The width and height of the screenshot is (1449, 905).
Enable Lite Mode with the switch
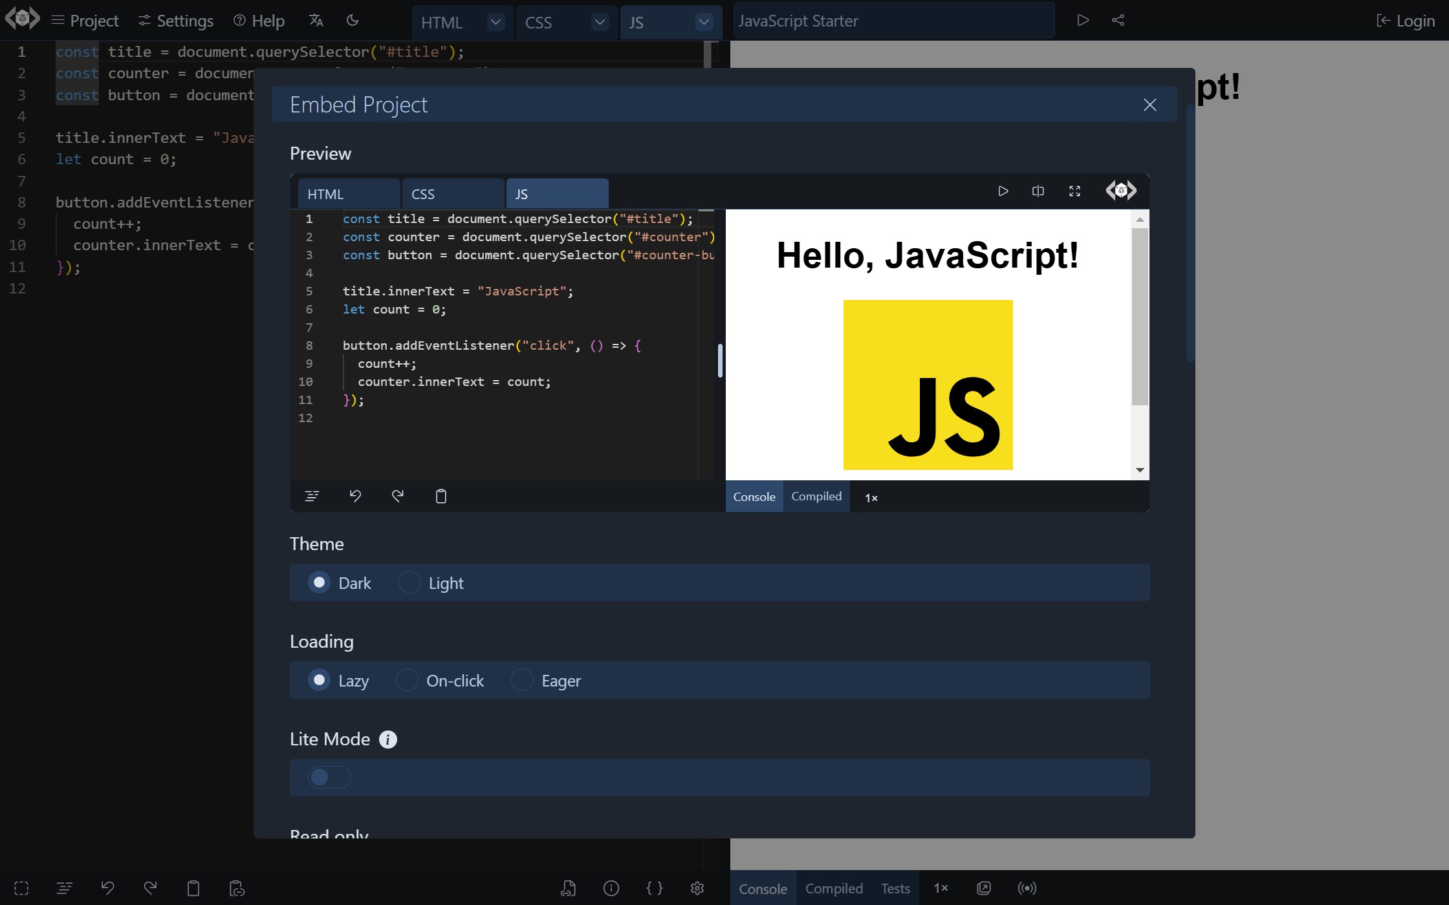tap(329, 777)
